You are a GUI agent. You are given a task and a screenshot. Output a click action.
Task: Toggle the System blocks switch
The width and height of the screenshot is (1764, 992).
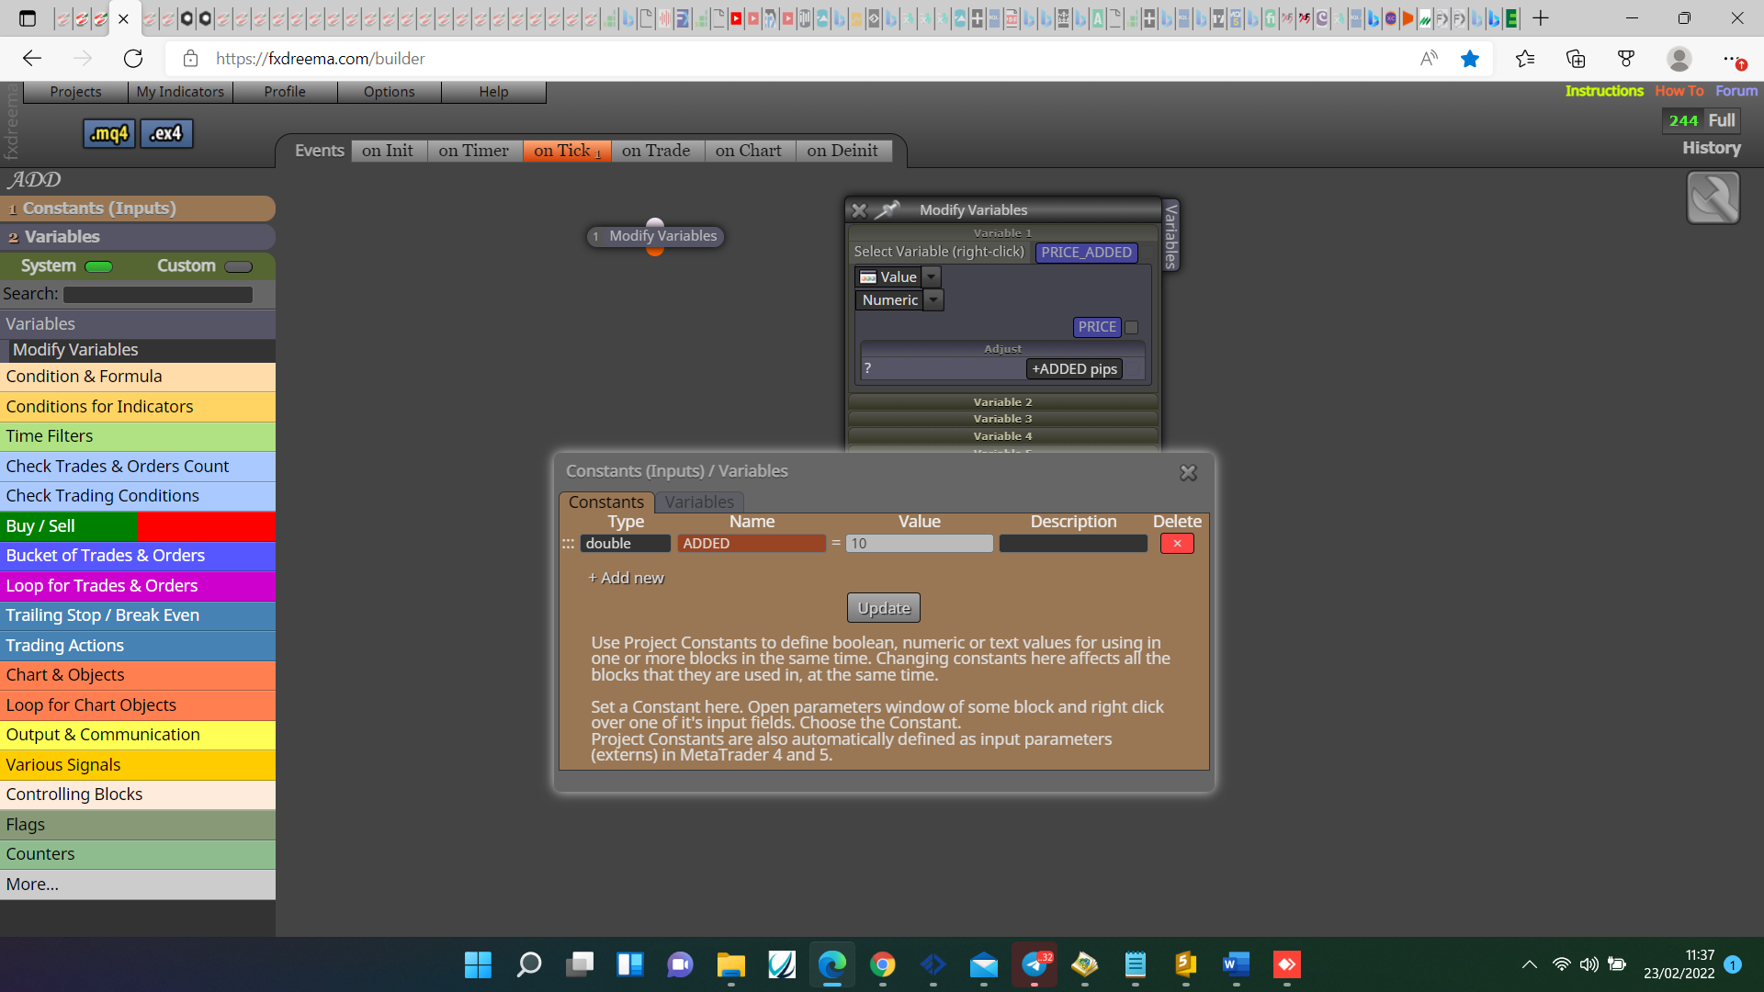[98, 266]
